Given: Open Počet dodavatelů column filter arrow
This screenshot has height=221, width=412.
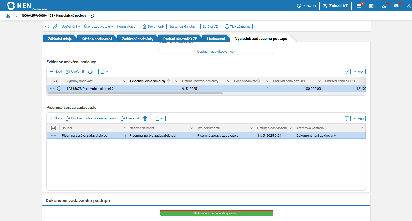Looking at the screenshot, I should pyautogui.click(x=267, y=81).
